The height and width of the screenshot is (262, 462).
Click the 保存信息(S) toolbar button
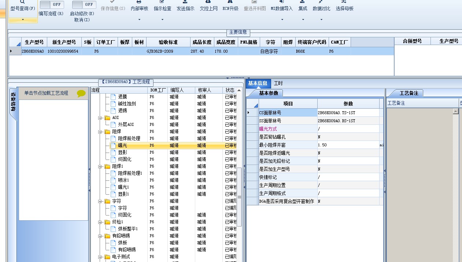point(112,6)
